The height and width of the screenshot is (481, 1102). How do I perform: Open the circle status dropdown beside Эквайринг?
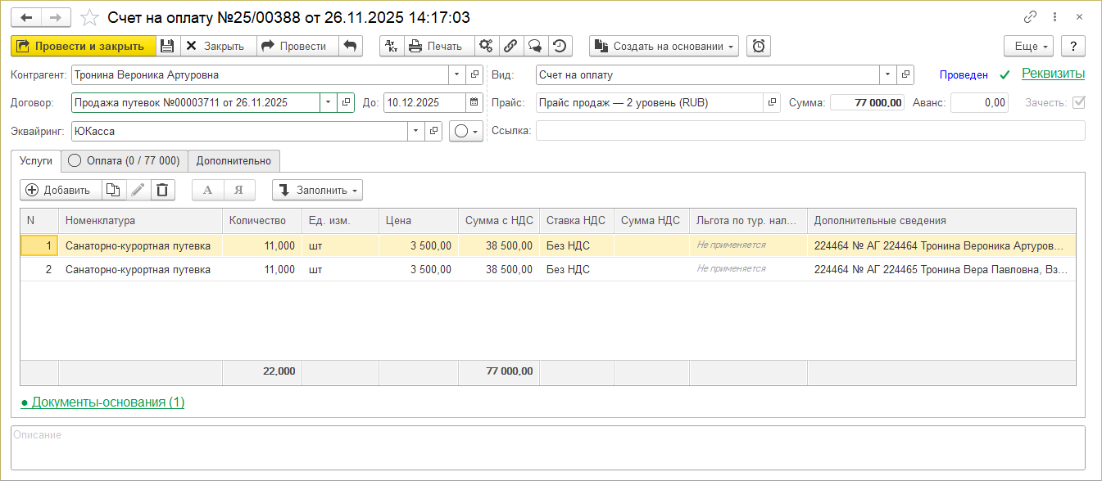465,130
